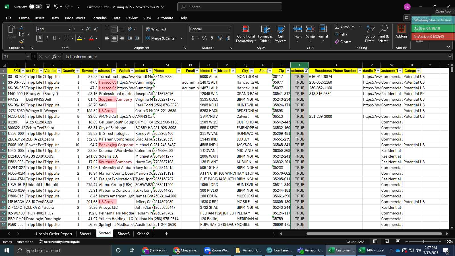Screen dimensions: 455x256
Task: Open the Unship Order Report sheet tab
Action: [54, 234]
